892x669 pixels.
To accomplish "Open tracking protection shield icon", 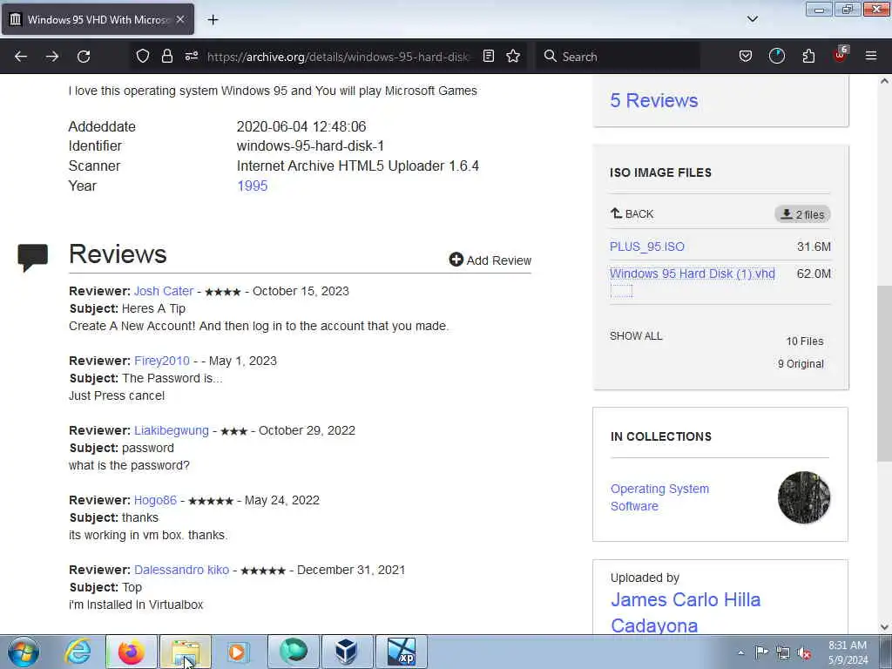I will [143, 56].
